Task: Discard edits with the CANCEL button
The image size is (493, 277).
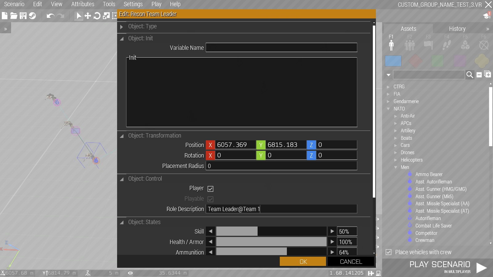Action: 351,261
